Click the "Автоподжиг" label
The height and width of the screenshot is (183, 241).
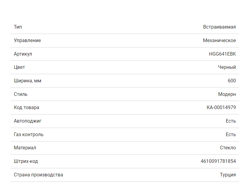tap(28, 121)
